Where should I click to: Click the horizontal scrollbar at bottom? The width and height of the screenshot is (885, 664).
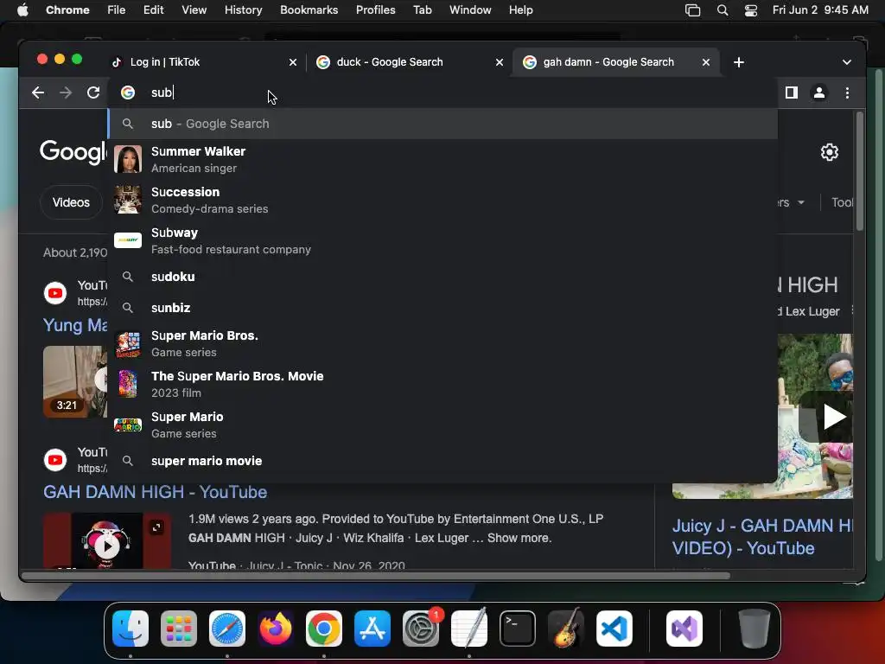pyautogui.click(x=377, y=575)
